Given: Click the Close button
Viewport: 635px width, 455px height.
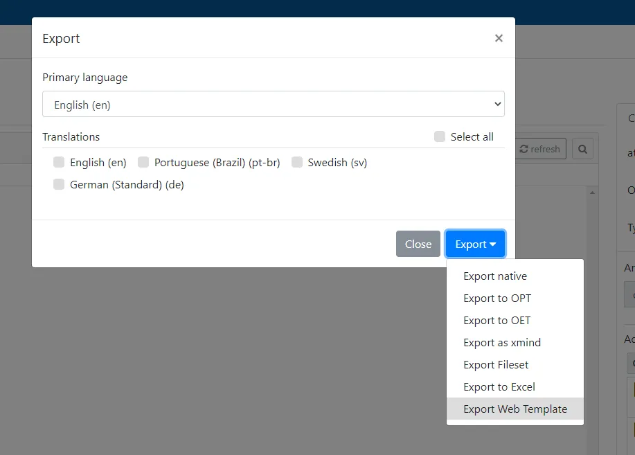Looking at the screenshot, I should (418, 244).
